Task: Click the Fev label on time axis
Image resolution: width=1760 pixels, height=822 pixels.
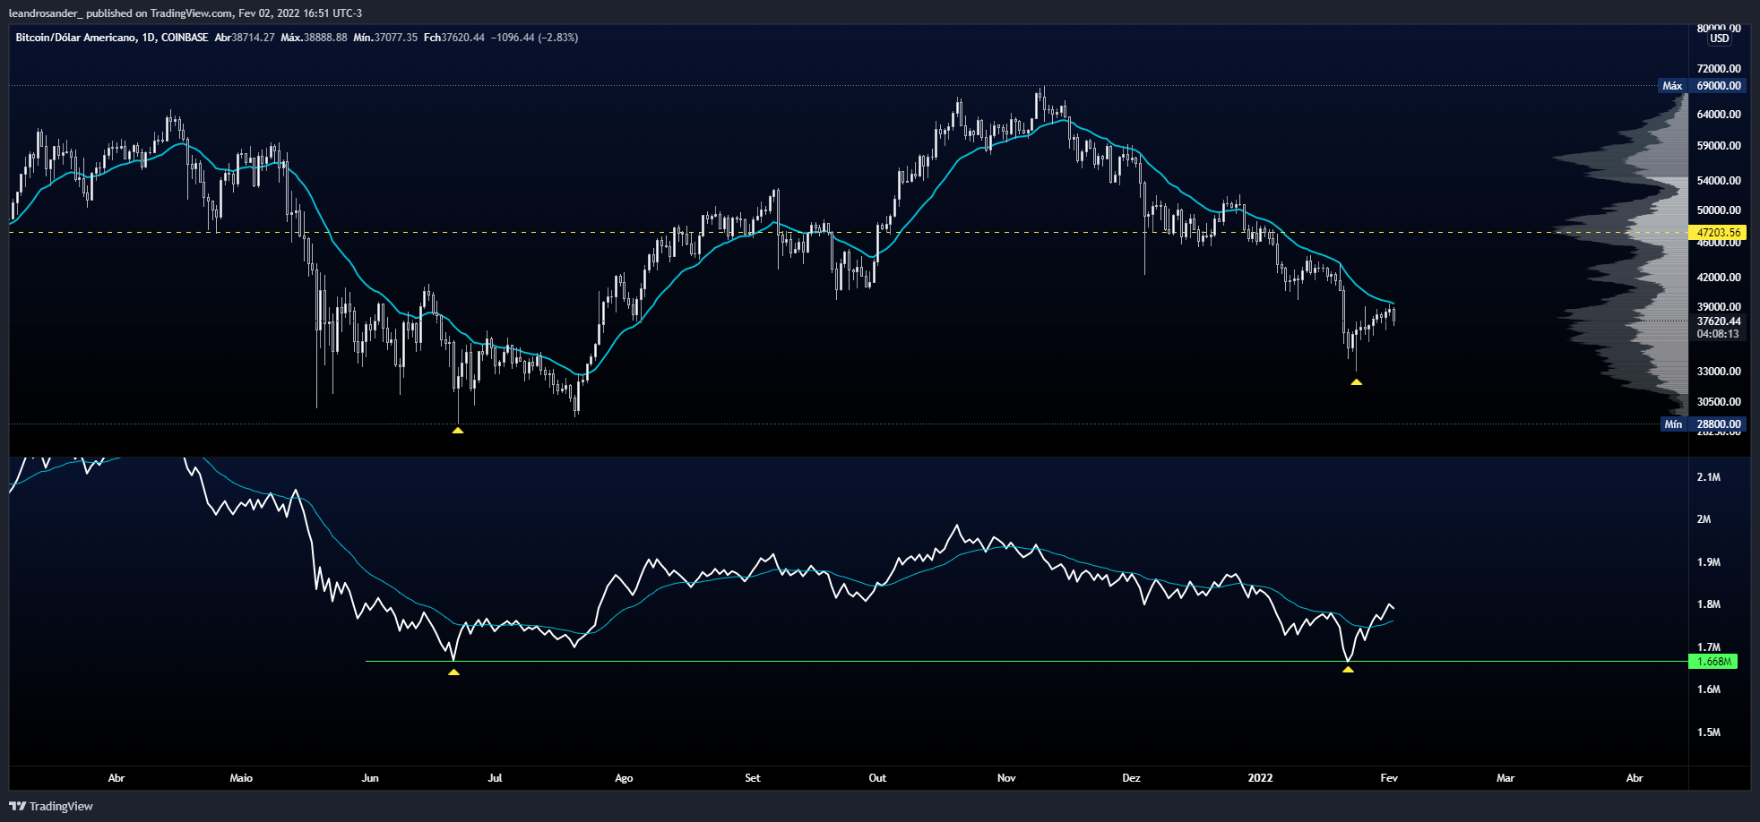Action: (x=1389, y=778)
